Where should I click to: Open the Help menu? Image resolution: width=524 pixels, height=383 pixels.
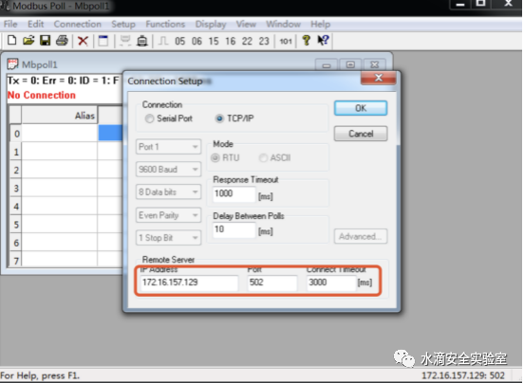click(x=320, y=25)
